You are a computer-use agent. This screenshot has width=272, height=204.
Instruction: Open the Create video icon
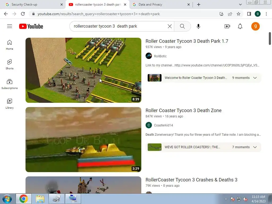pos(227,26)
